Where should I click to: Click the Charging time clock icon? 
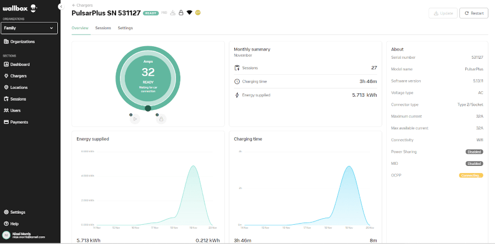(237, 81)
